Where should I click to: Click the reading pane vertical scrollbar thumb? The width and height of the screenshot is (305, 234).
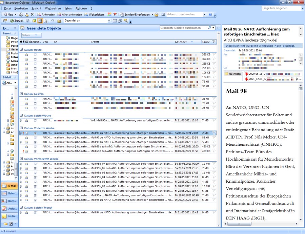point(301,89)
